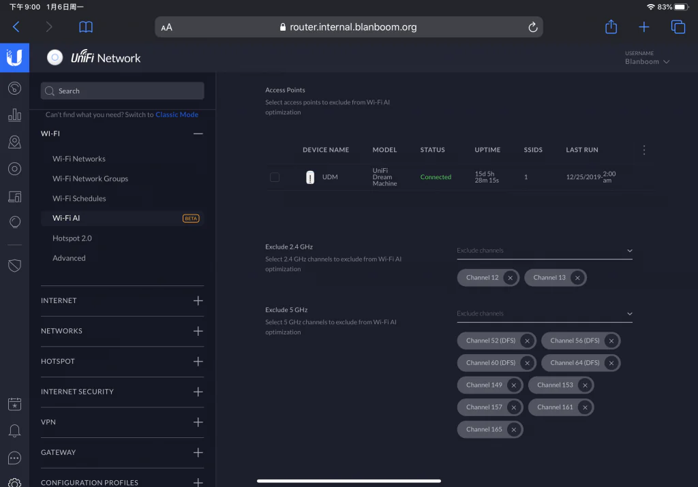Open Exclude 5 GHz channels dropdown
The width and height of the screenshot is (698, 487).
545,314
